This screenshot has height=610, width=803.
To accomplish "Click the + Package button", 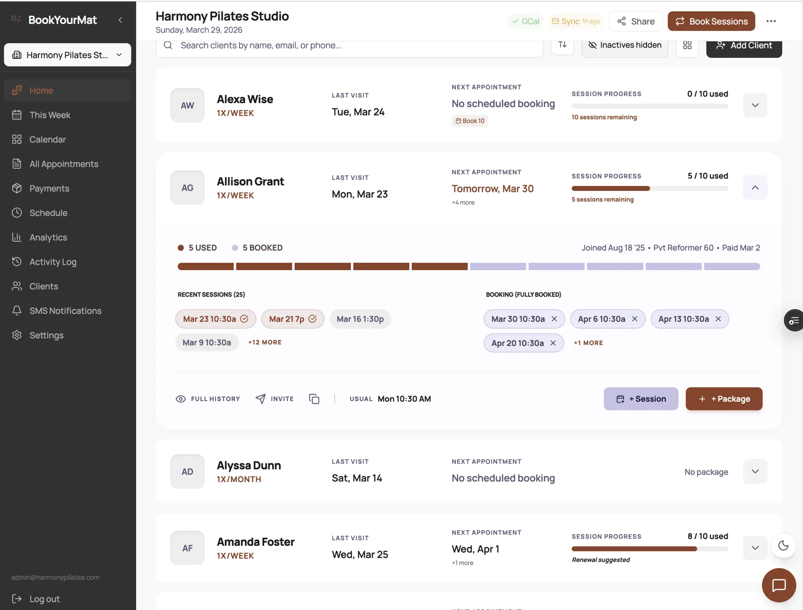I will [x=724, y=399].
